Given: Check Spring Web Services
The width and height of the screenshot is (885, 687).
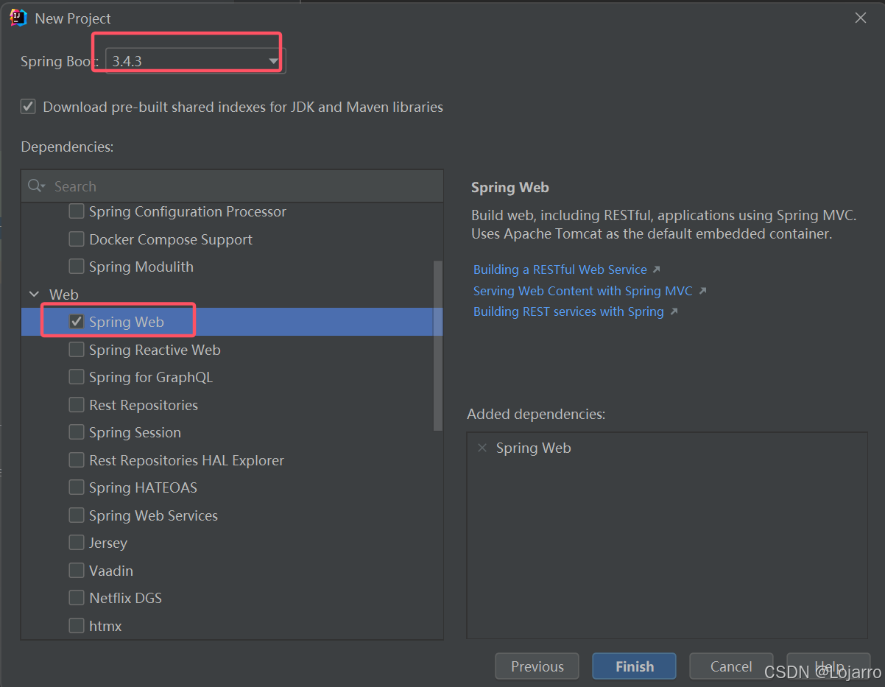Looking at the screenshot, I should (x=76, y=515).
